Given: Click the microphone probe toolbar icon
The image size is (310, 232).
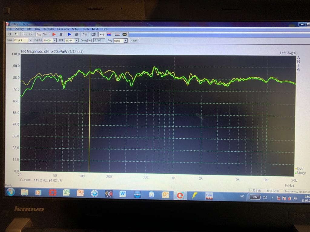Looking at the screenshot, I should click(x=102, y=34).
